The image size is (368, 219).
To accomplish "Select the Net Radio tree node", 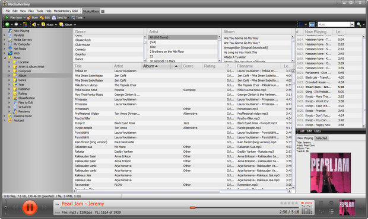I will pos(20,49).
